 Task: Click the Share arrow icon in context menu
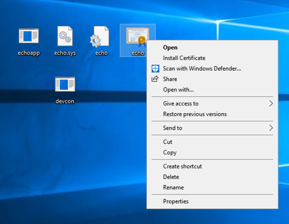click(155, 79)
